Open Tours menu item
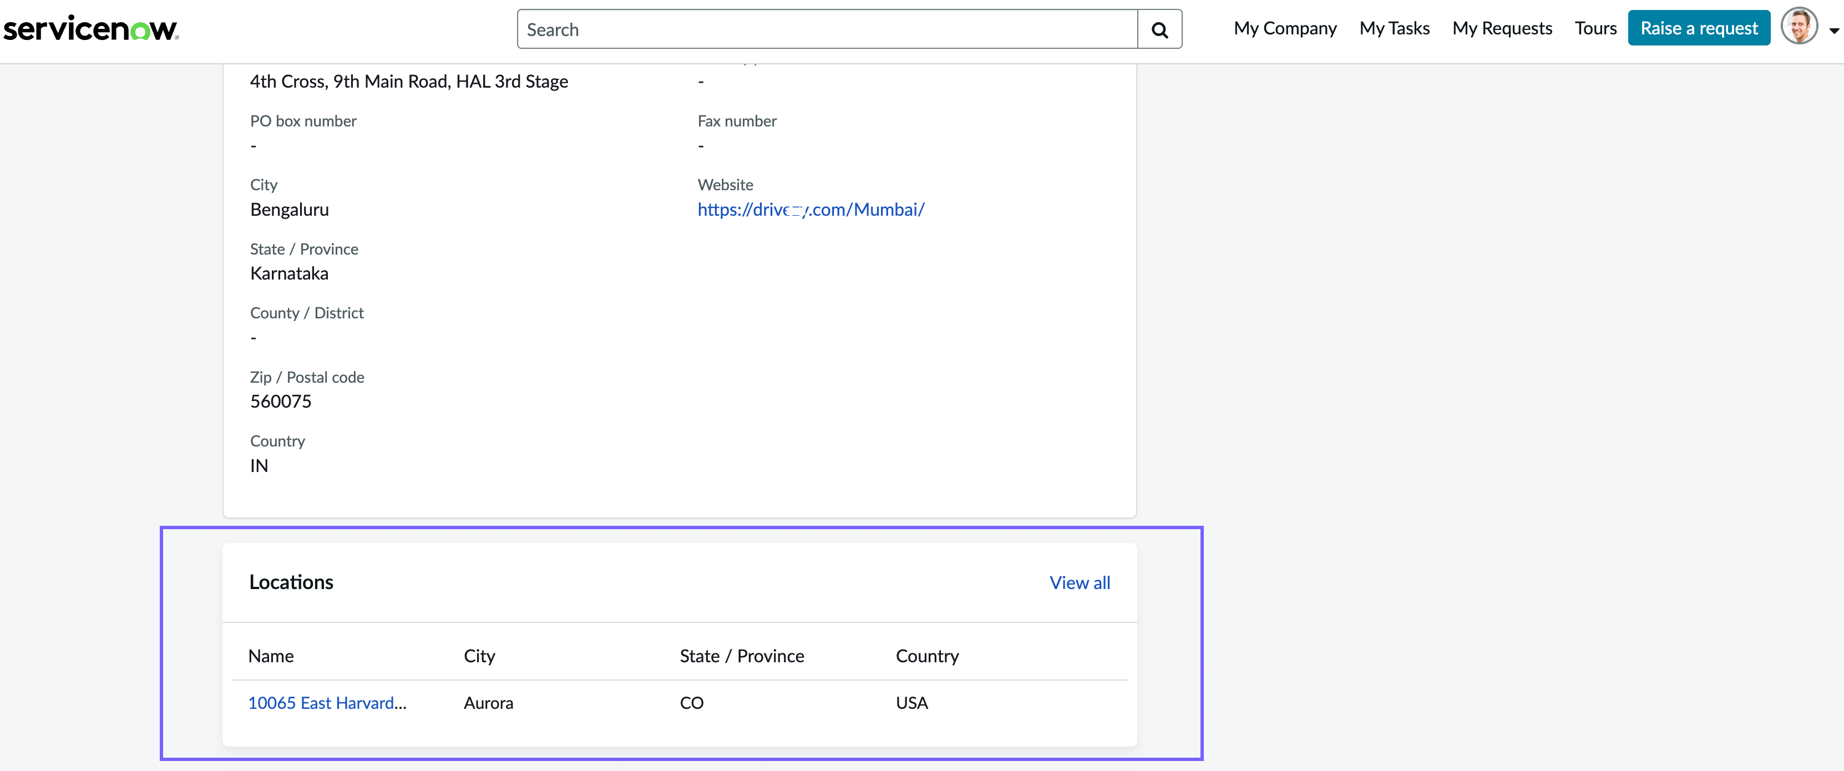 (1595, 28)
